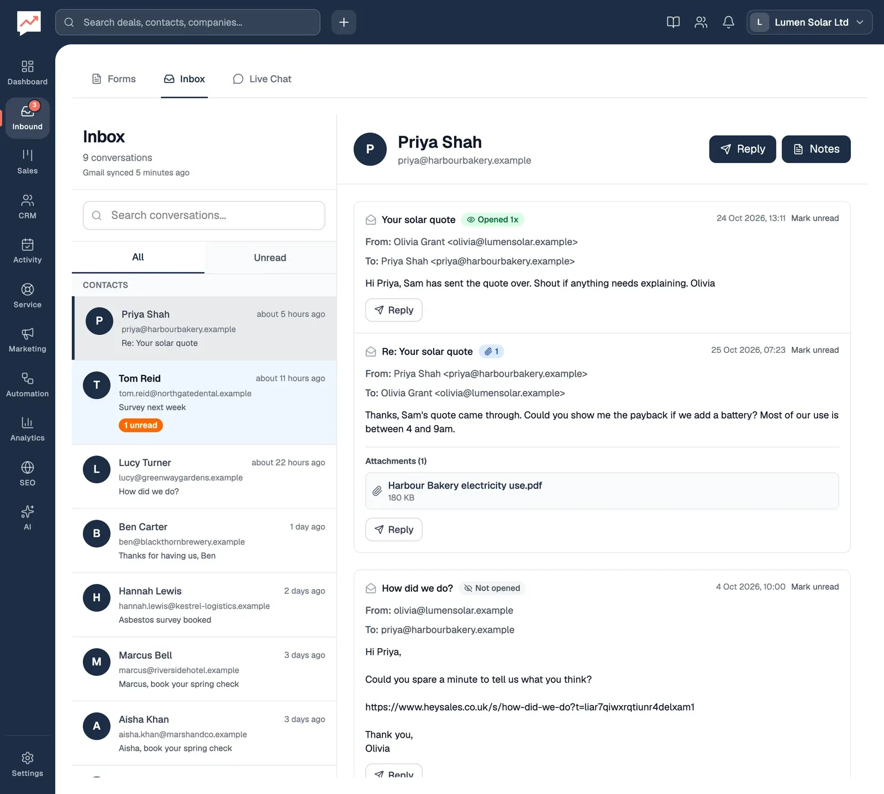This screenshot has height=794, width=884.
Task: Go to CRM in the sidebar
Action: click(28, 207)
